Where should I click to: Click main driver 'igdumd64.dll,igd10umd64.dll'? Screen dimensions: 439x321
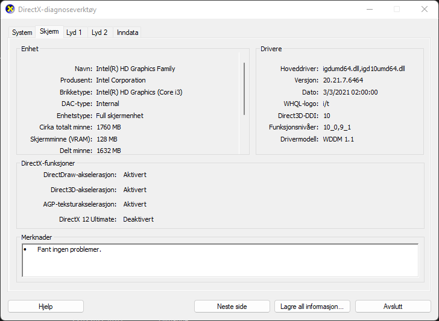point(364,69)
